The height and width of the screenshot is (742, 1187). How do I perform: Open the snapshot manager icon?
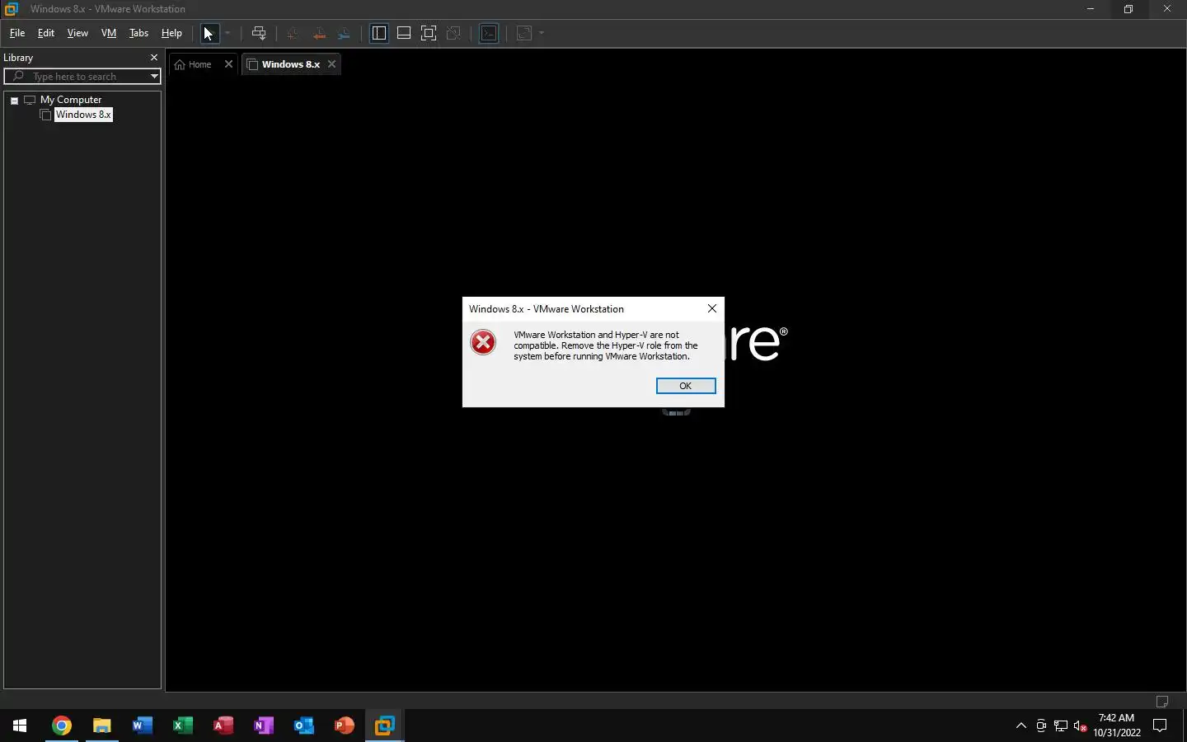click(x=345, y=34)
